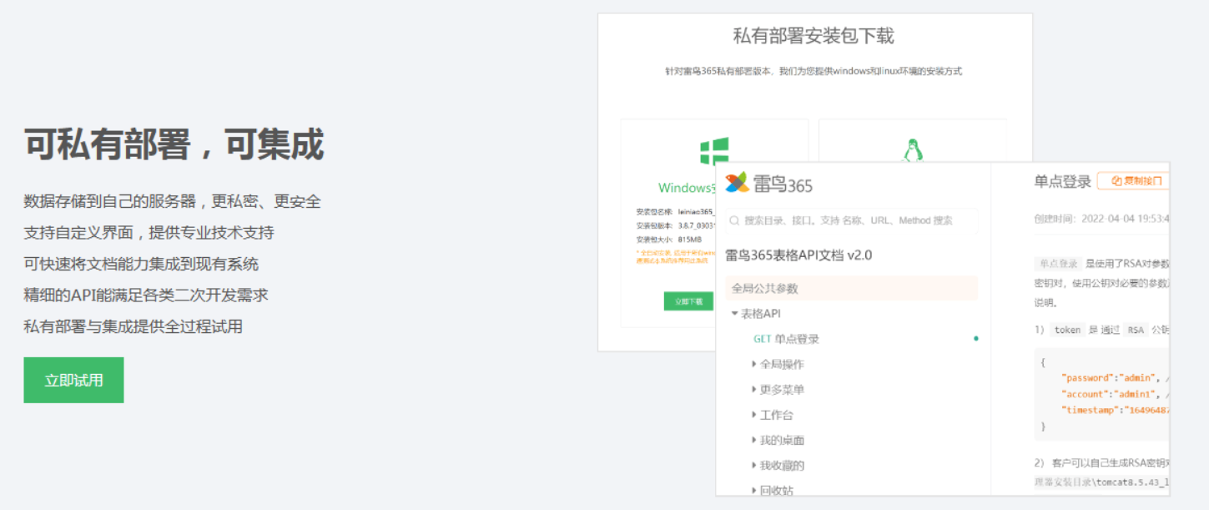Viewport: 1209px width, 510px height.
Task: Click the magnifier icon in the API search bar
Action: [734, 221]
